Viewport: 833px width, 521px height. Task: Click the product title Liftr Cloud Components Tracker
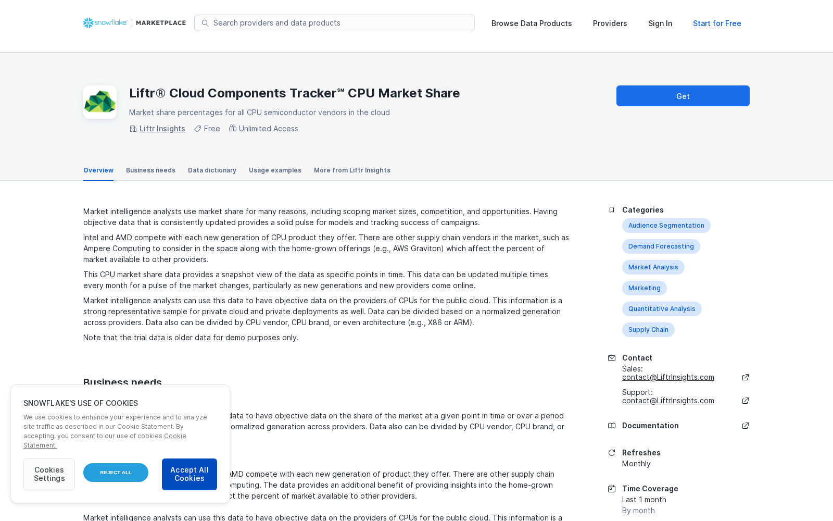295,93
